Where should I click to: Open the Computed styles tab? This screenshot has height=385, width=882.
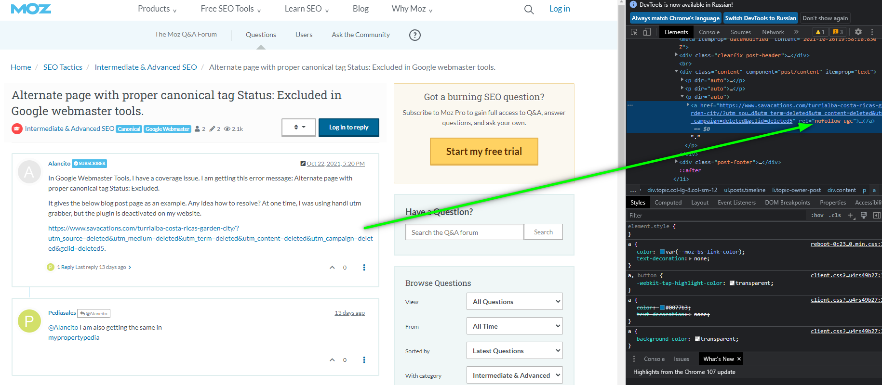(668, 203)
